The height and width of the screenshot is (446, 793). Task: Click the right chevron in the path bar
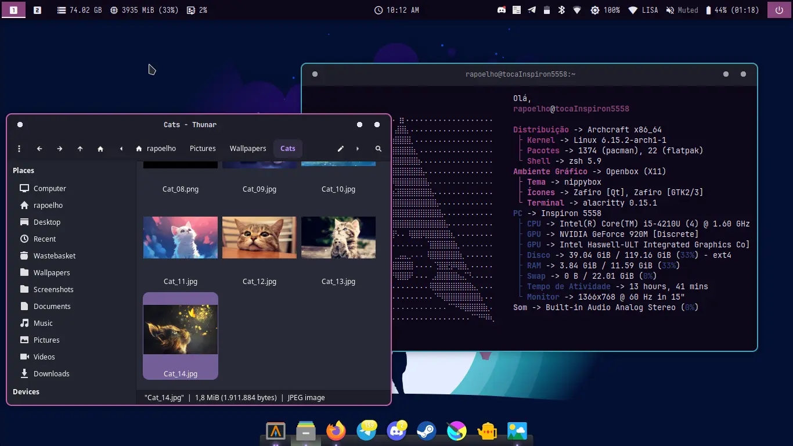(358, 149)
